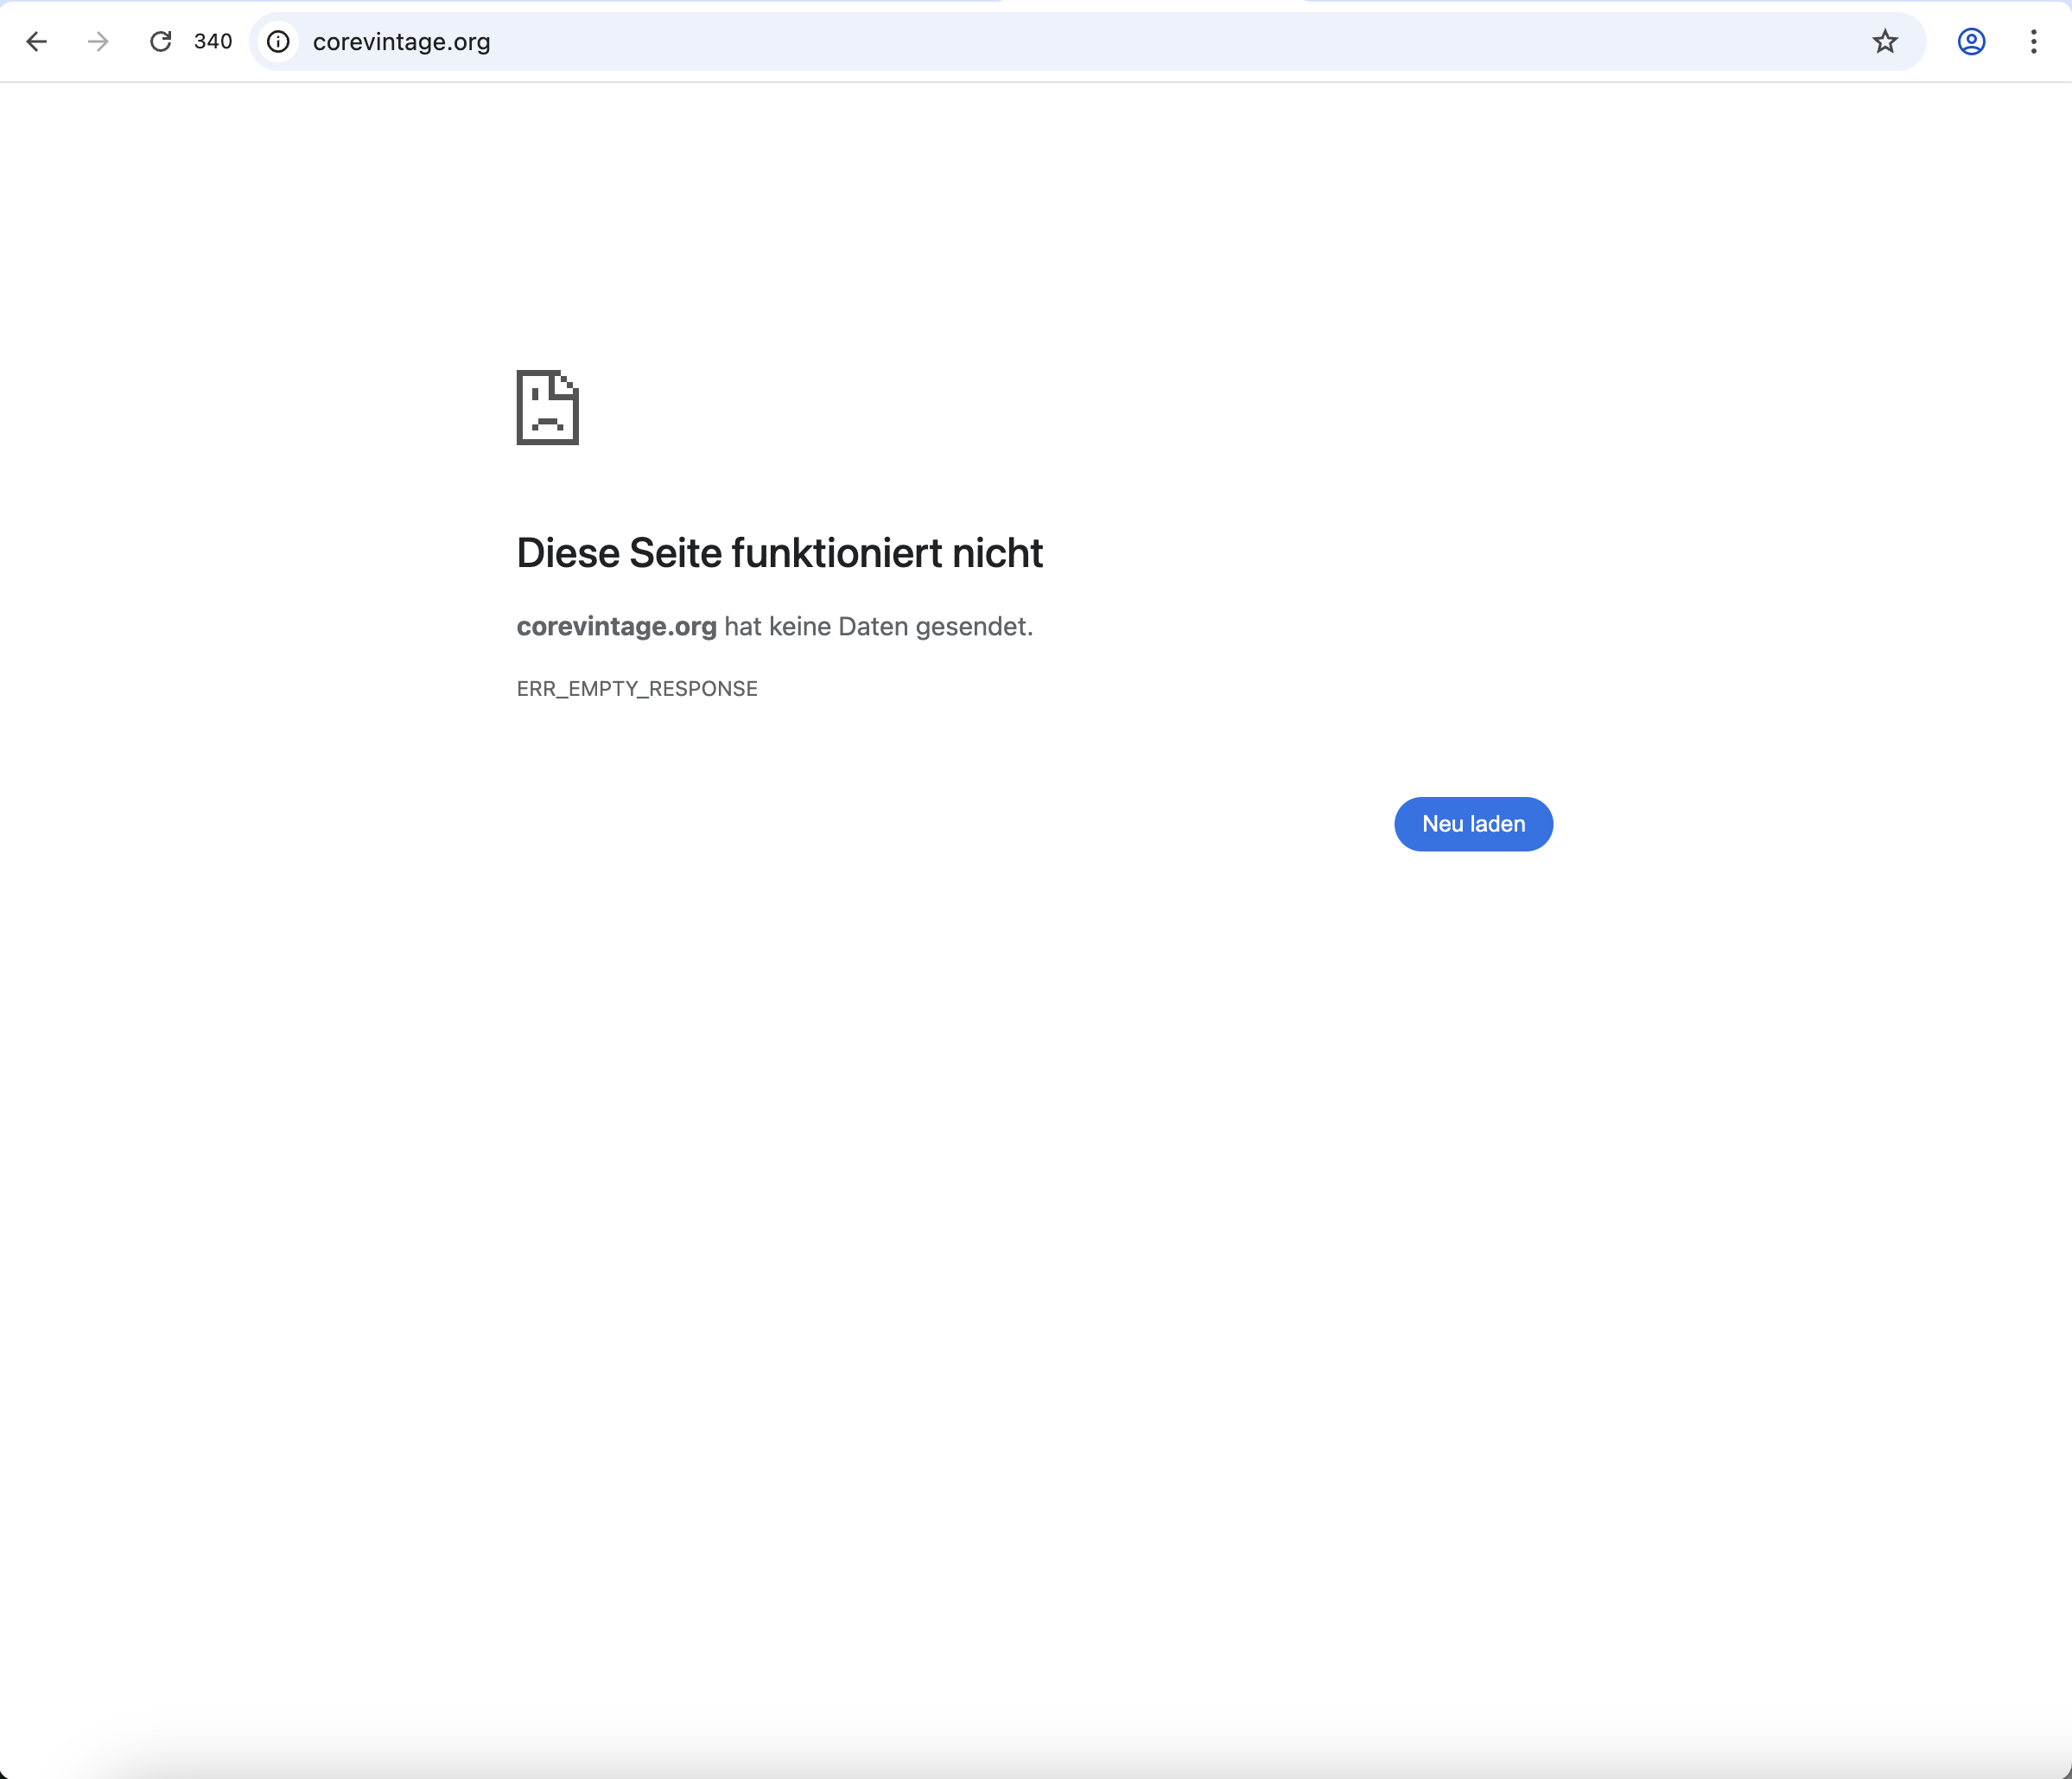The image size is (2072, 1779).
Task: Click the ERR_EMPTY_RESPONSE error code text
Action: coord(637,688)
